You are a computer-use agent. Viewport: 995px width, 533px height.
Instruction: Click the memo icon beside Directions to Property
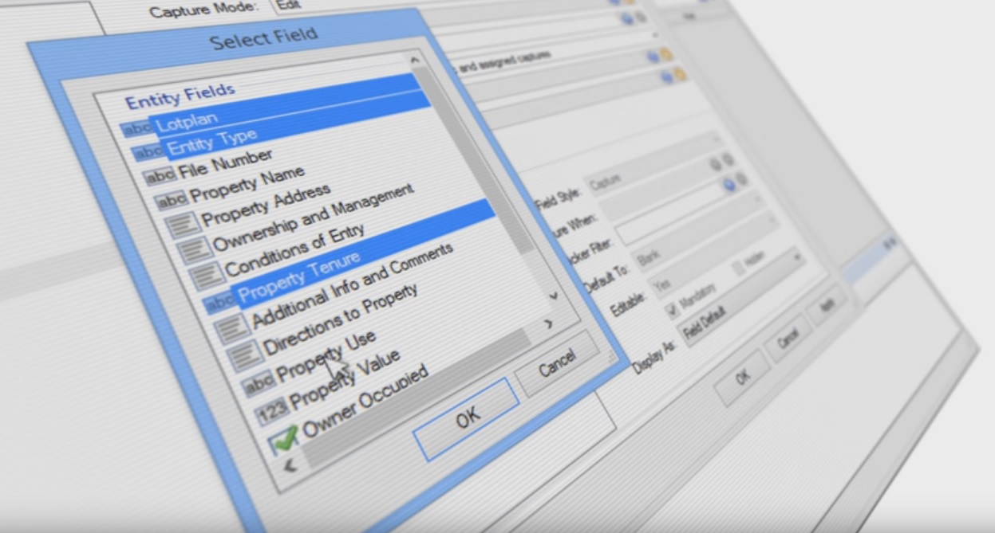(x=244, y=356)
